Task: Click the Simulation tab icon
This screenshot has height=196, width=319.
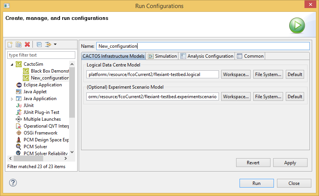Action: coord(151,56)
